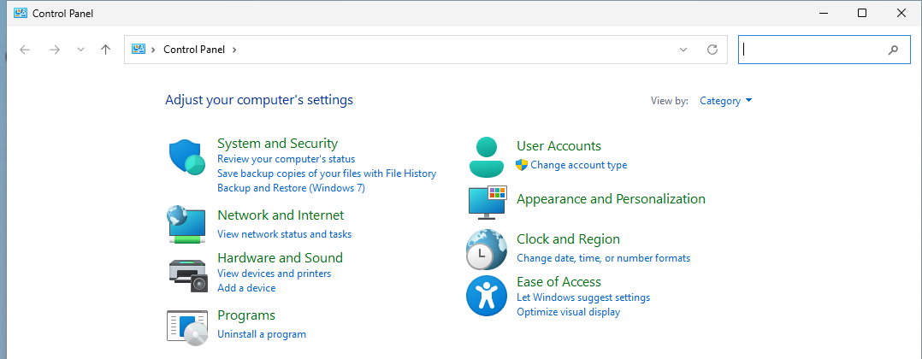
Task: Click Optimize visual display
Action: tap(568, 313)
